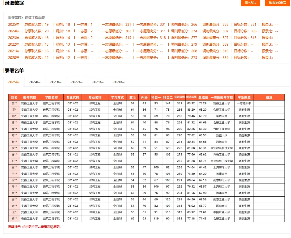291x238 pixels.
Task: Click the 加入对比 button
Action: click(250, 3)
